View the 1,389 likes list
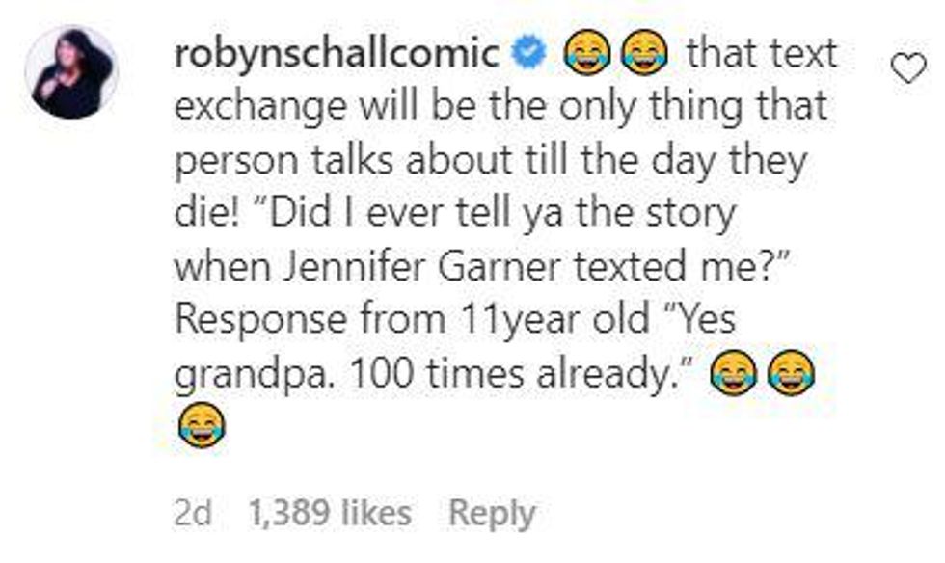 (x=330, y=514)
